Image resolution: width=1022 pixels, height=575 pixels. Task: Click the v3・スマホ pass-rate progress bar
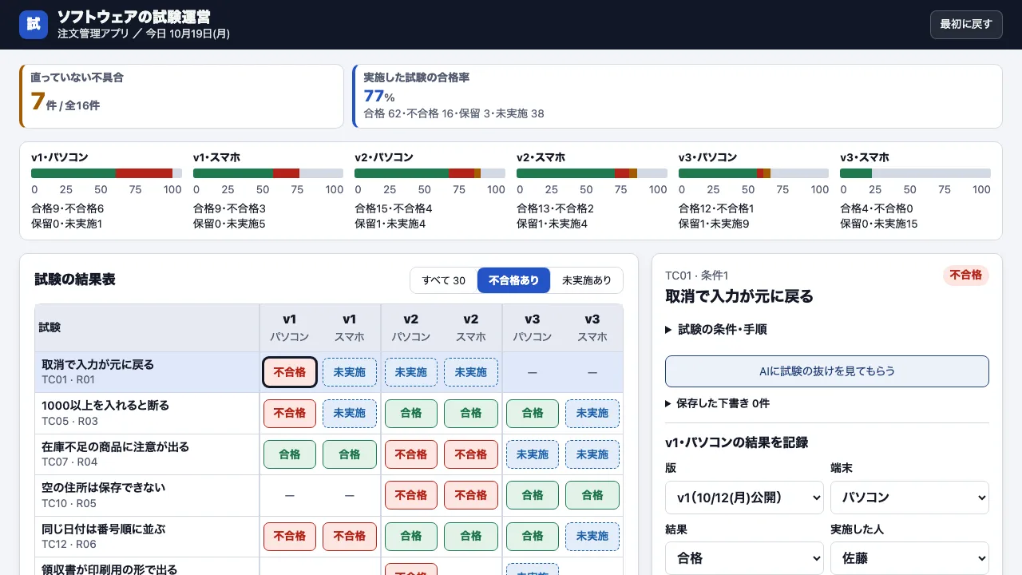(x=915, y=173)
